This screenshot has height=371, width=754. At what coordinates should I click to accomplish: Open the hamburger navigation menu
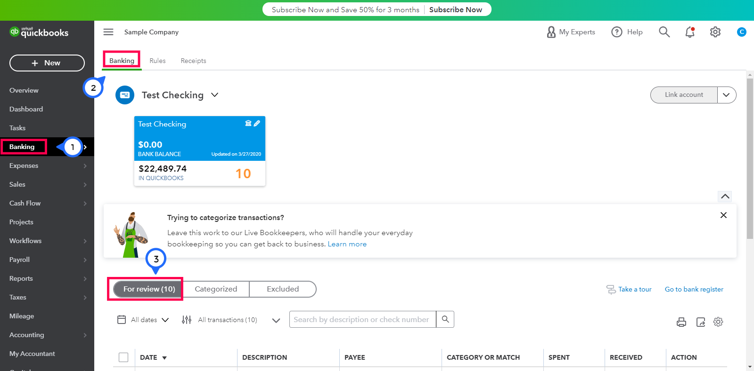pyautogui.click(x=108, y=32)
